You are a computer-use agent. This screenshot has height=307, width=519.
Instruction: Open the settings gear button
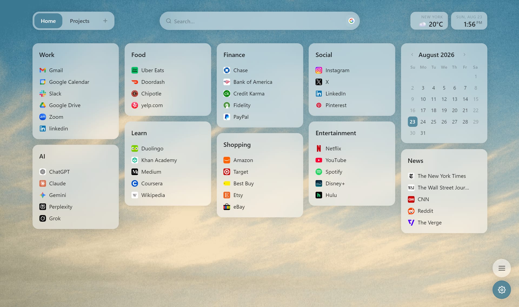[x=502, y=290]
